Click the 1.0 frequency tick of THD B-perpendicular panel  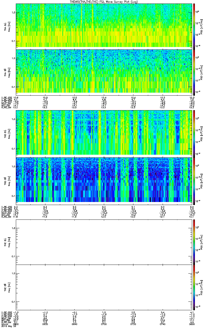(13, 120)
